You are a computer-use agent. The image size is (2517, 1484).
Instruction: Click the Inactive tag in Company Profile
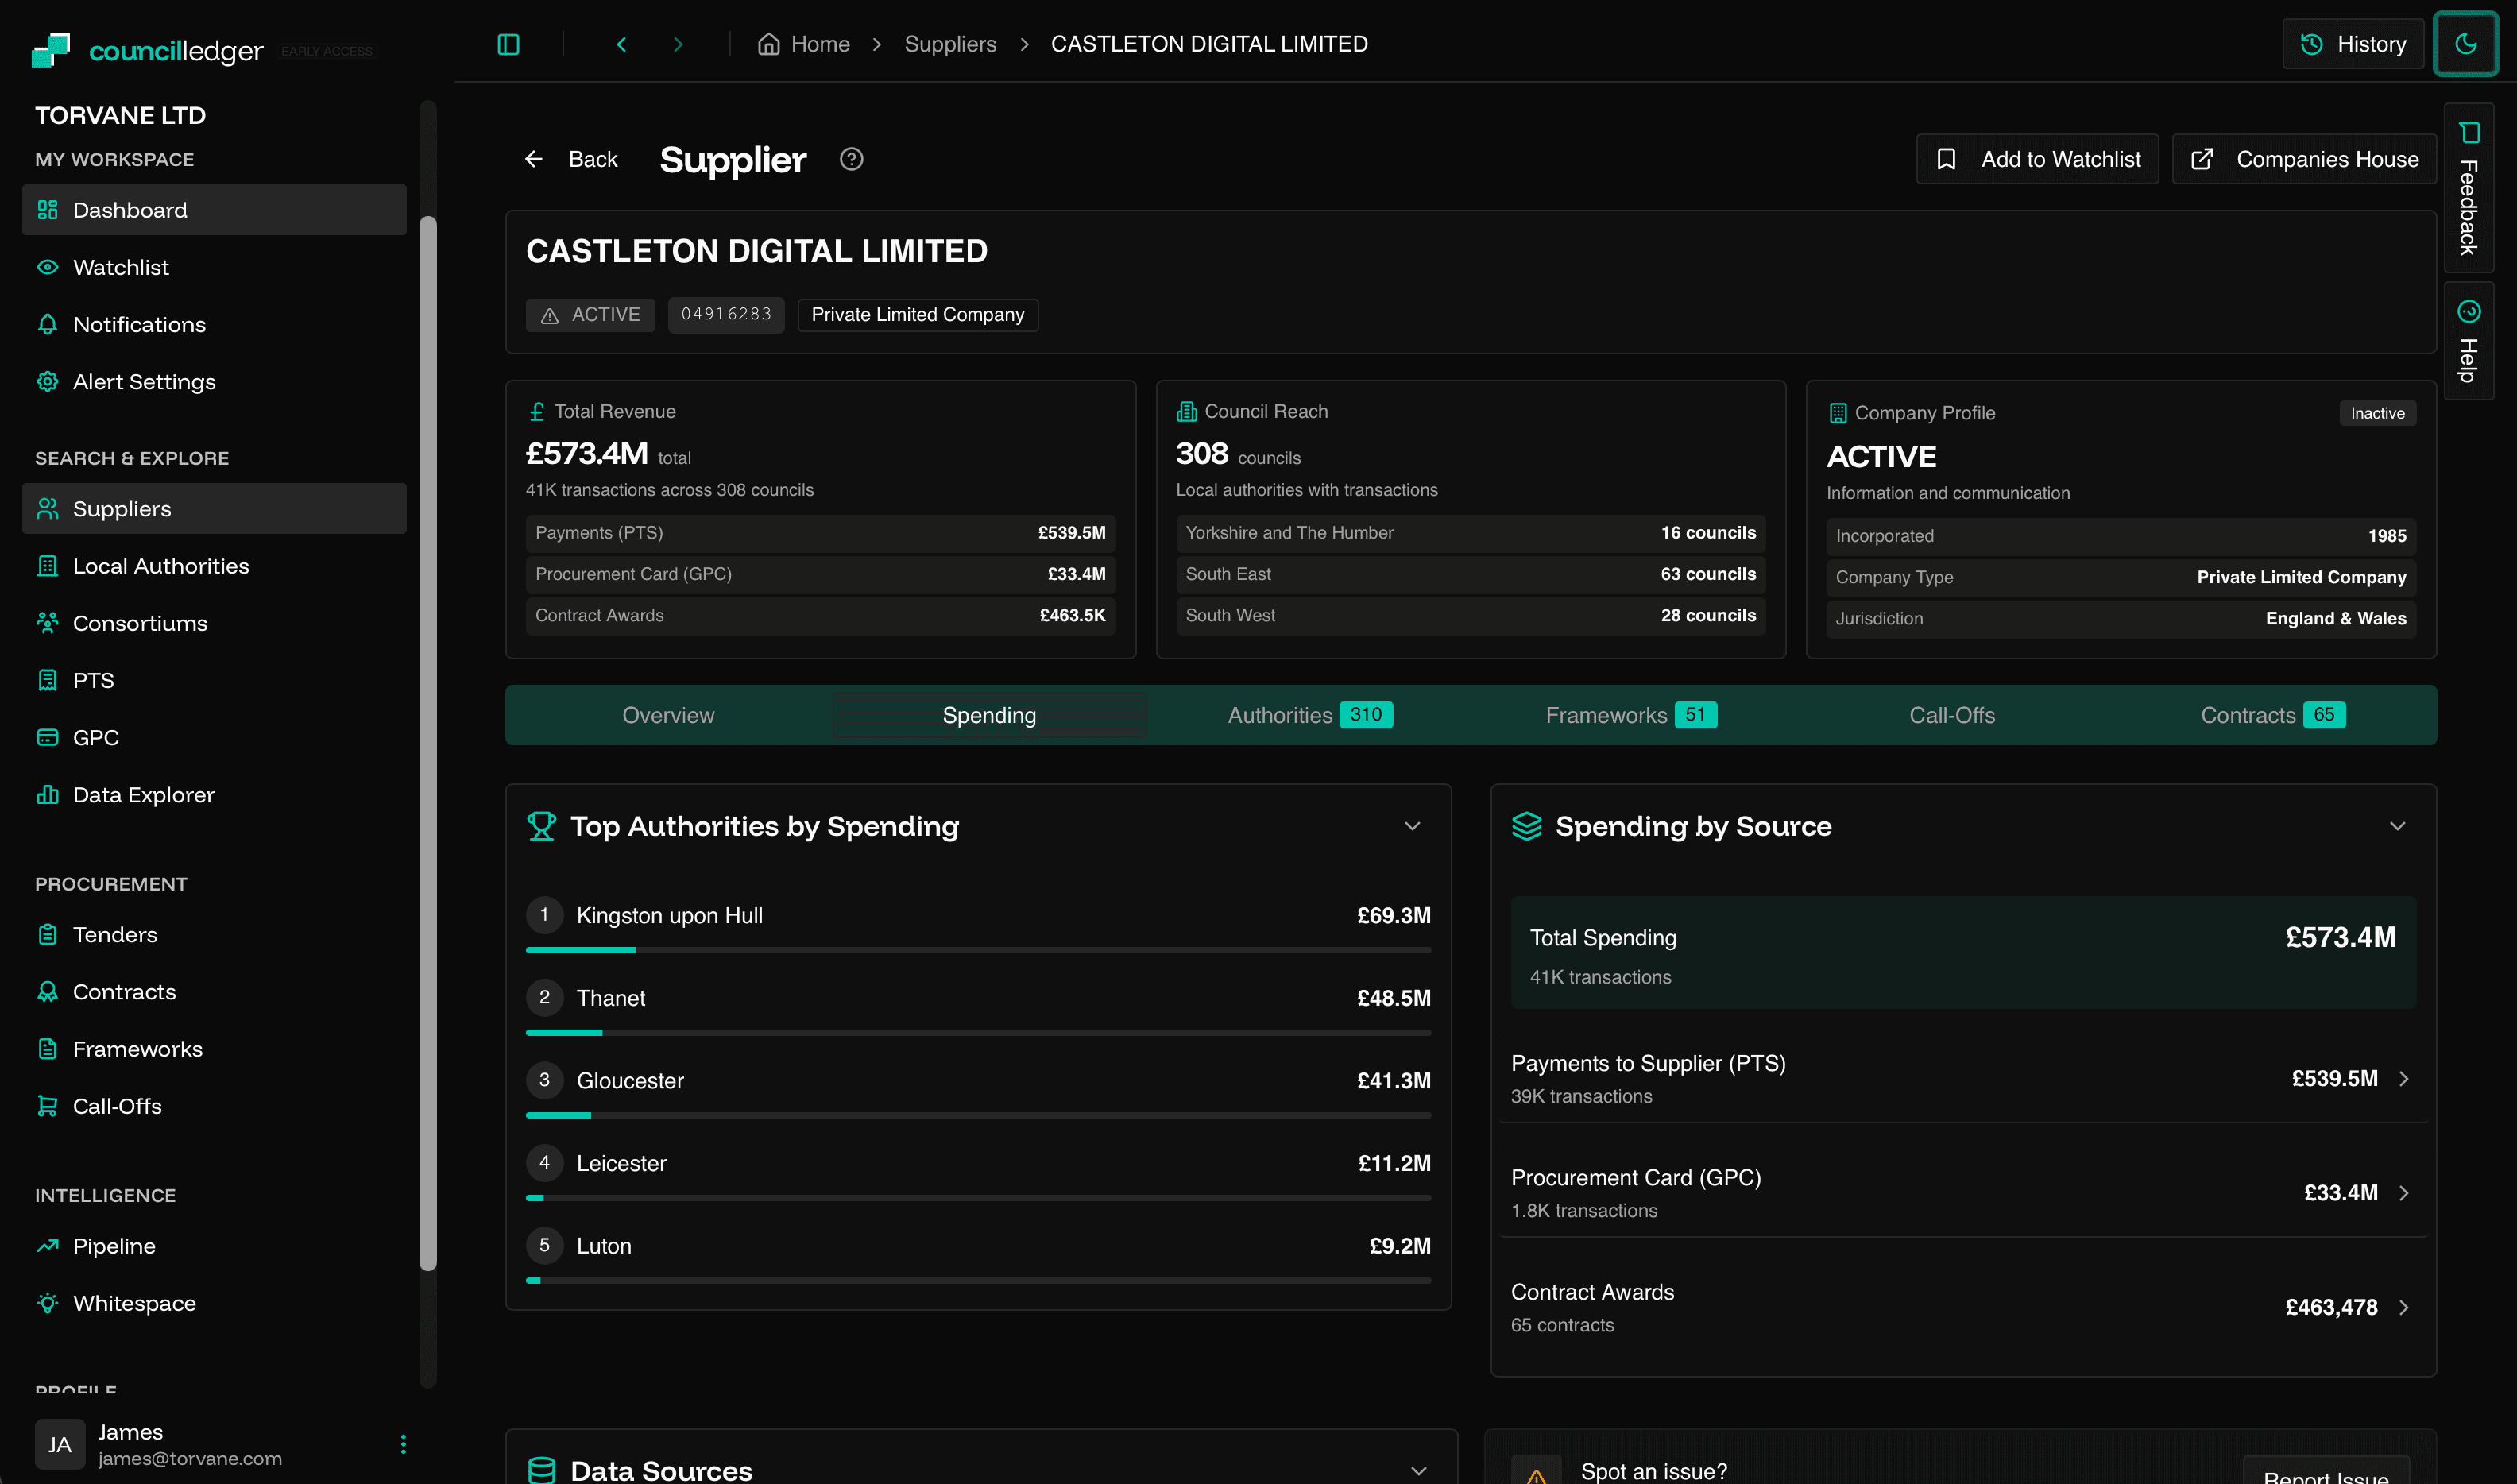2377,413
